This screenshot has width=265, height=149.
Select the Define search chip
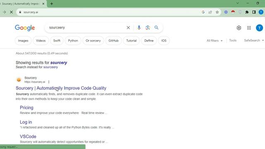click(x=149, y=41)
